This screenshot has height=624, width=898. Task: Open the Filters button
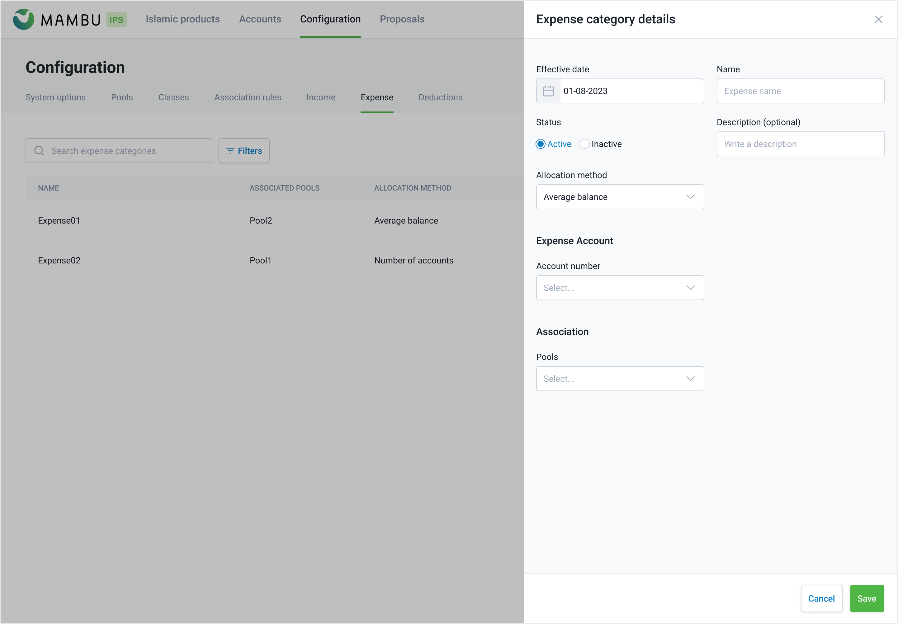tap(244, 150)
